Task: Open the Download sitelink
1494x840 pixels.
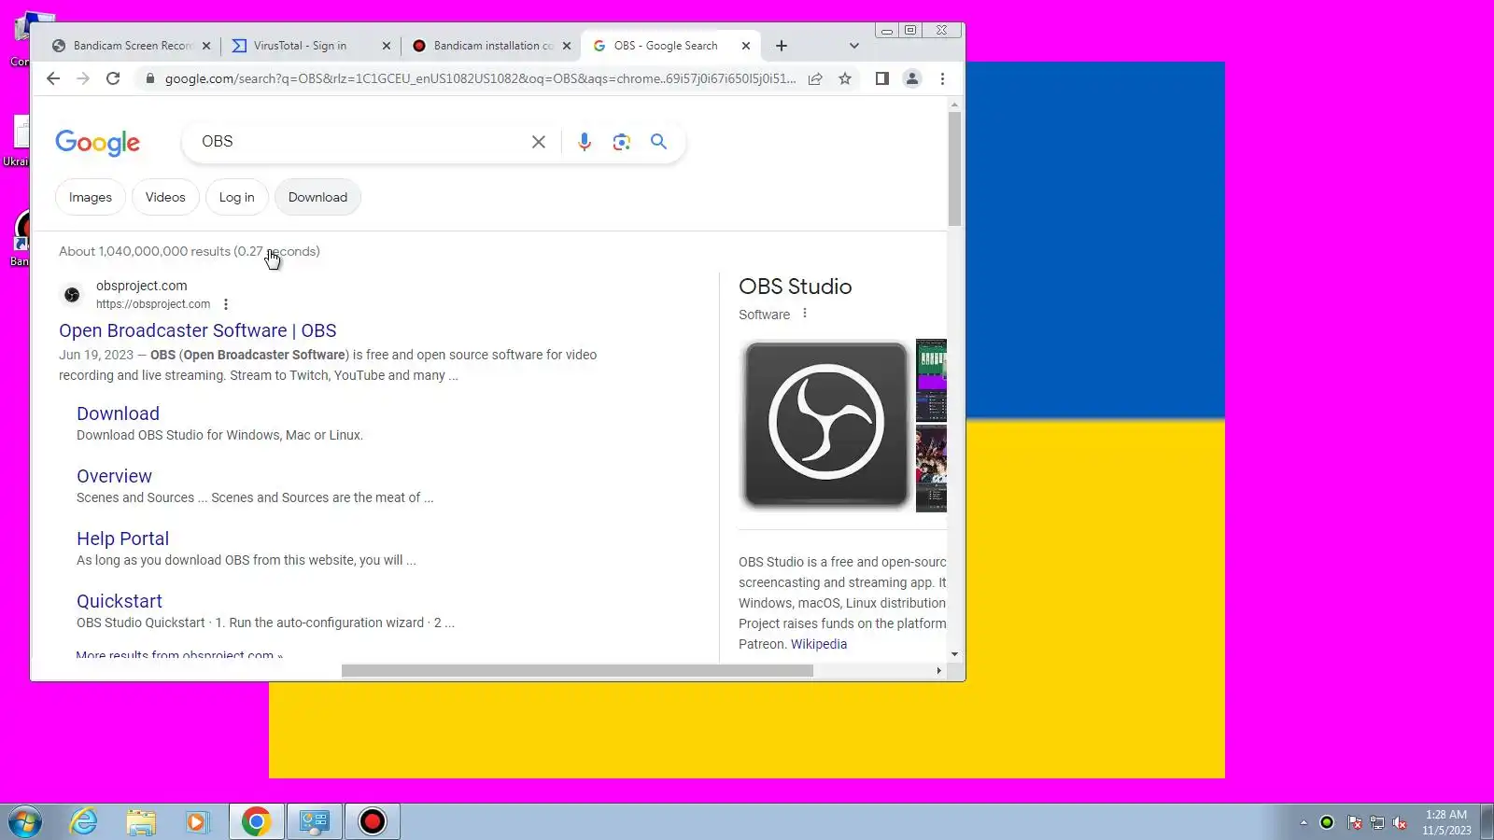Action: point(118,413)
